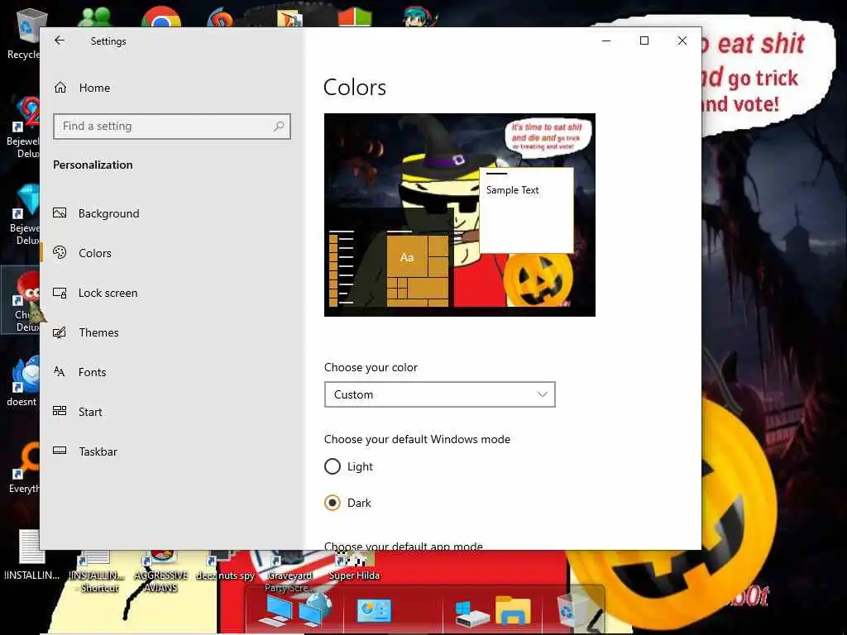Viewport: 847px width, 635px height.
Task: Select the red and green tiles desktop icon
Action: pos(355,17)
